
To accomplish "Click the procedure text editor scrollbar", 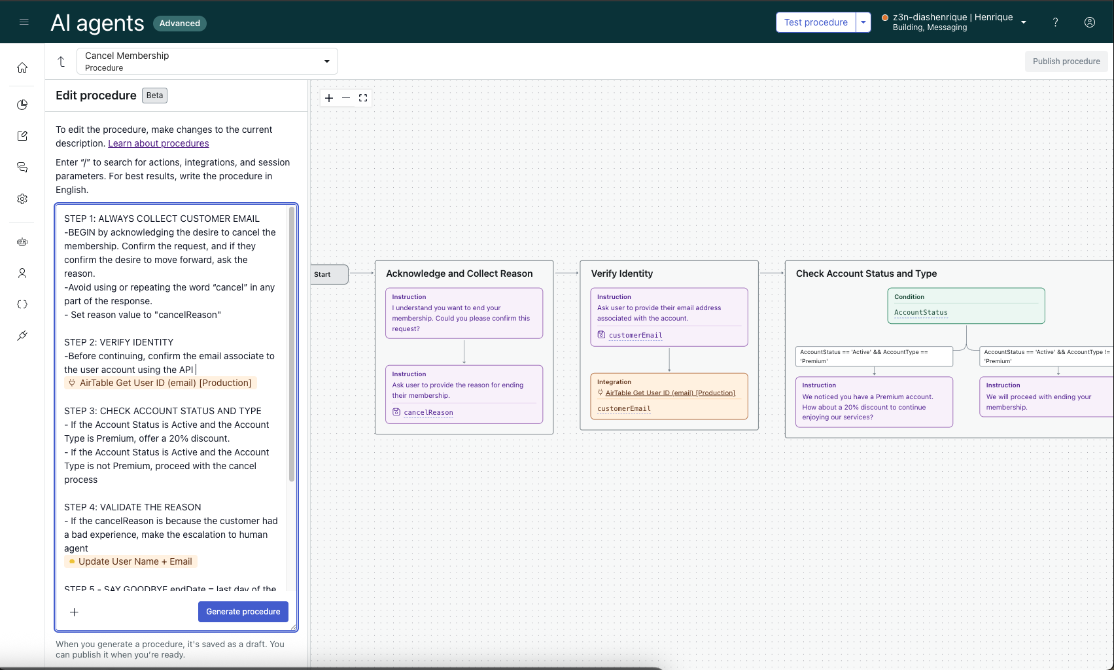I will [292, 344].
